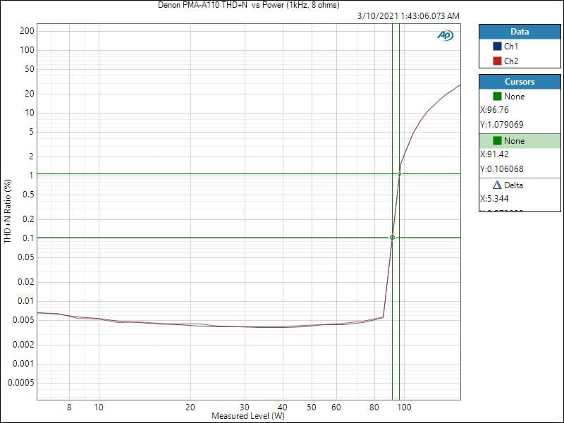Select the Ch1 trace label in the legend
The image size is (564, 423).
(x=511, y=46)
